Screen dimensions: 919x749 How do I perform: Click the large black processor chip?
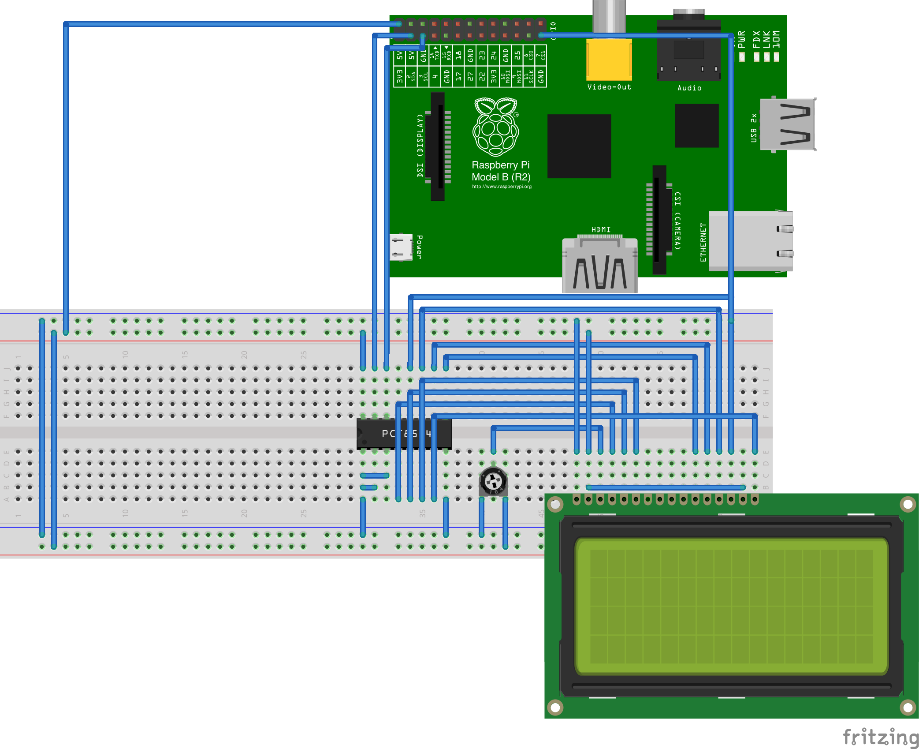pyautogui.click(x=579, y=146)
